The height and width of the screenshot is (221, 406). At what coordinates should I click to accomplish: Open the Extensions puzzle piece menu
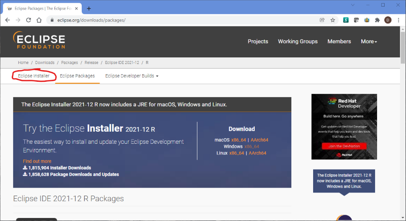click(377, 20)
